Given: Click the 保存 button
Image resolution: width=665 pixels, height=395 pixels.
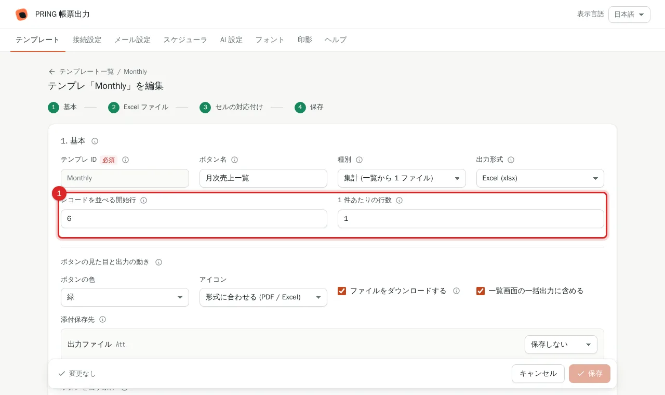Looking at the screenshot, I should coord(590,374).
